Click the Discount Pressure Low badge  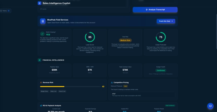tap(125, 86)
